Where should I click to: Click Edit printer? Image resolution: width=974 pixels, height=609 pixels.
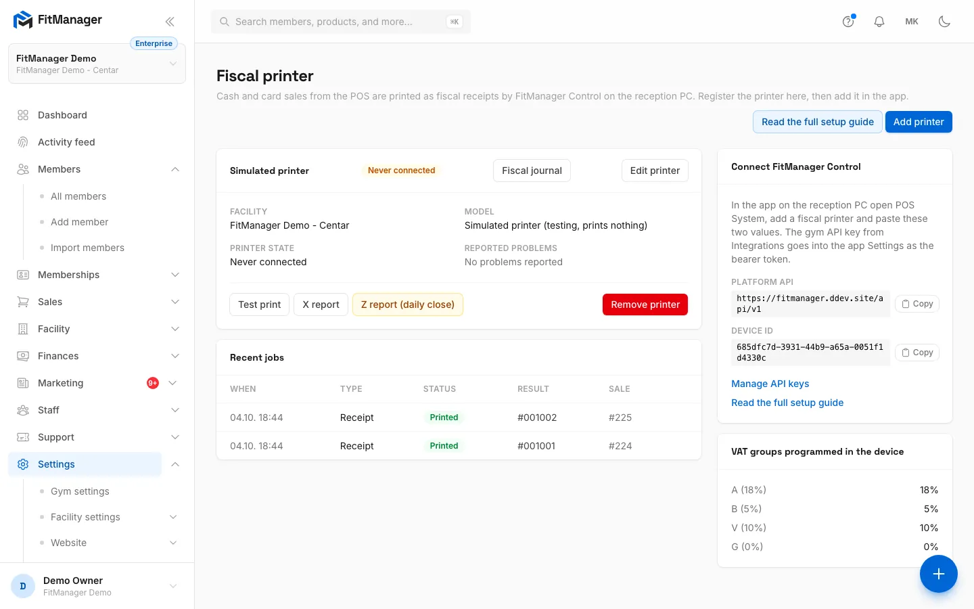(655, 171)
